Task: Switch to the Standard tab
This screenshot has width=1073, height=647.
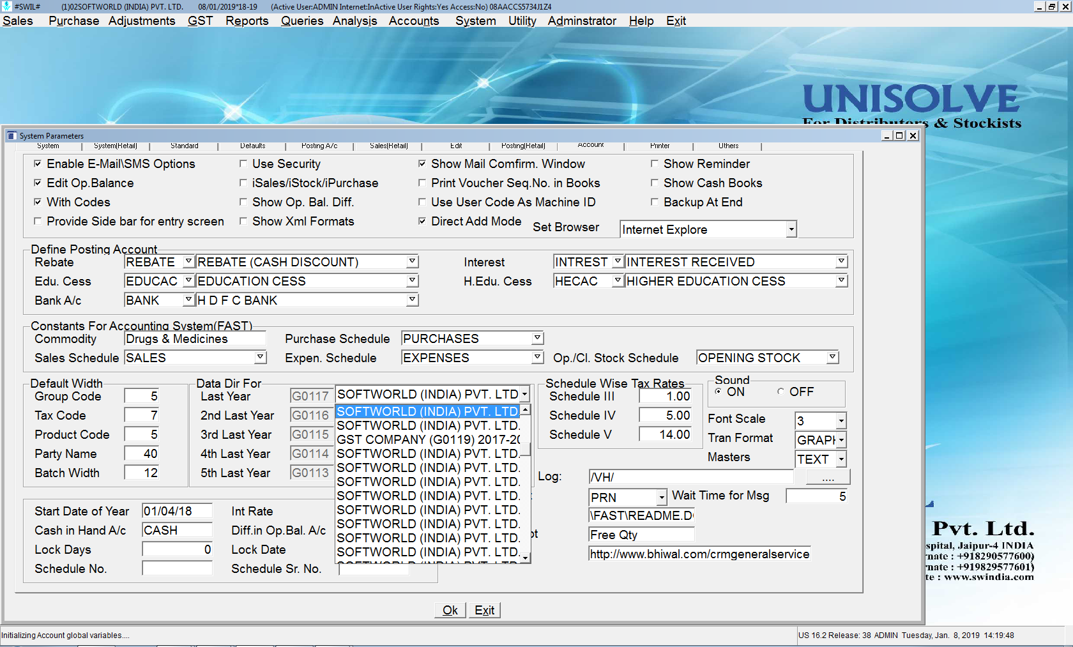Action: pyautogui.click(x=184, y=146)
